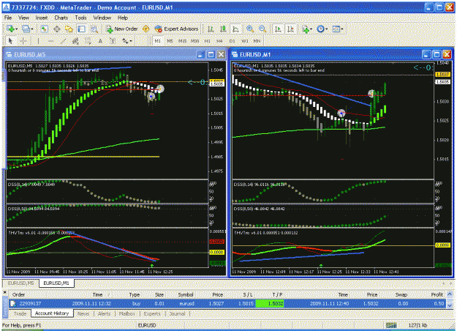The image size is (457, 331).
Task: Click the New Order toolbar button
Action: click(122, 29)
